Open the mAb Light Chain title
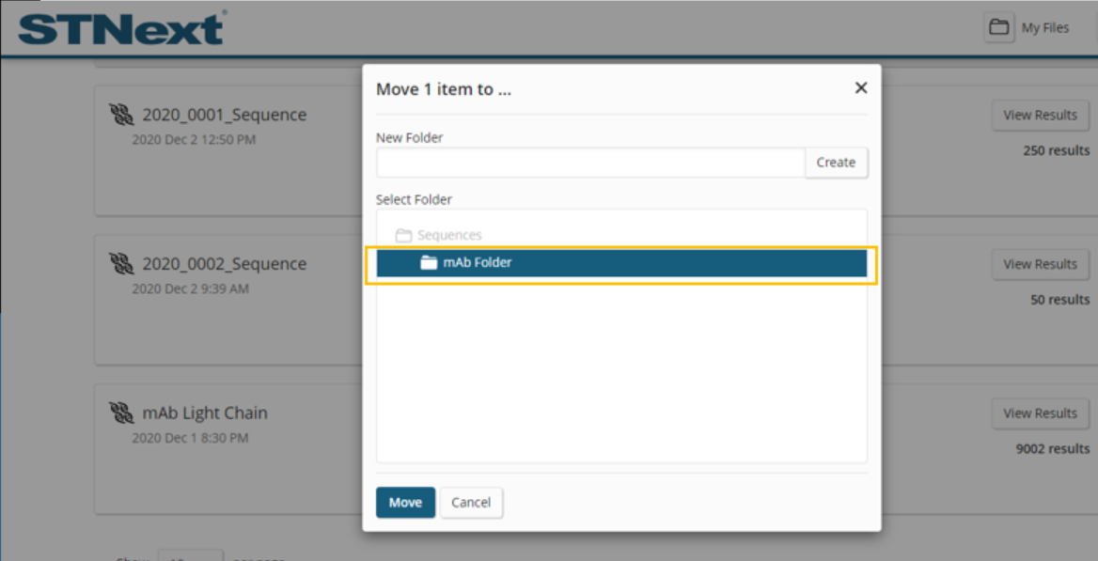The width and height of the screenshot is (1098, 561). [205, 413]
